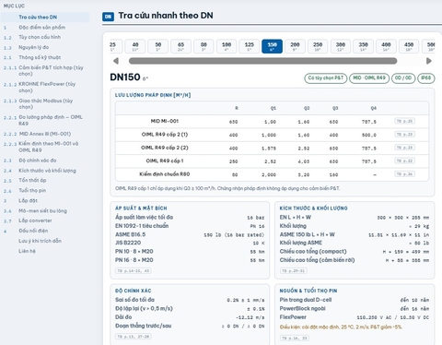Image resolution: width=442 pixels, height=345 pixels.
Task: Go to 'Lắp đặt' section
Action: click(x=28, y=201)
